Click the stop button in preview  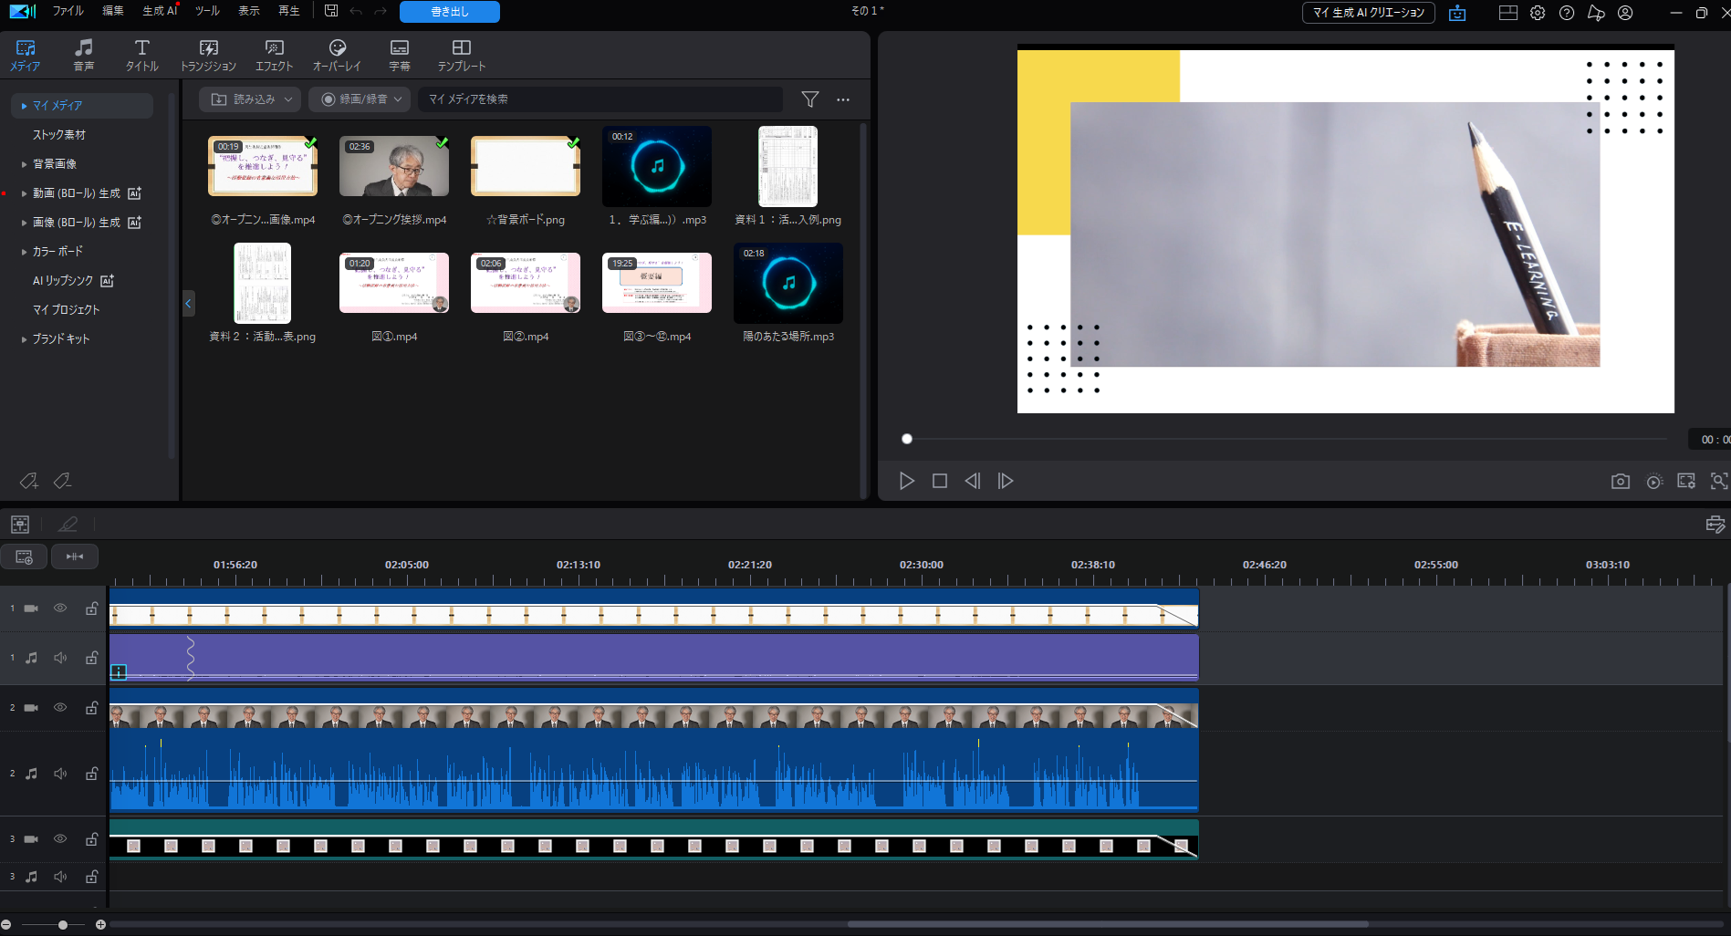point(939,481)
